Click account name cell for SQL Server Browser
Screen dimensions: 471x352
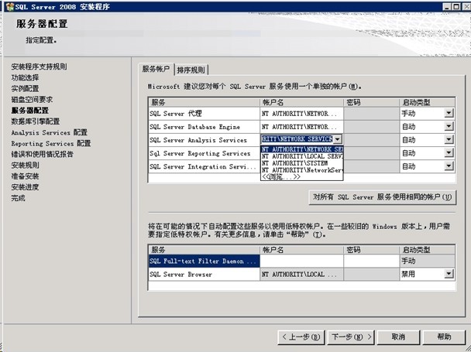pyautogui.click(x=301, y=274)
